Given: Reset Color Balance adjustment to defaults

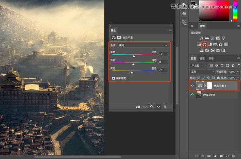Looking at the screenshot, I should click(151, 107).
